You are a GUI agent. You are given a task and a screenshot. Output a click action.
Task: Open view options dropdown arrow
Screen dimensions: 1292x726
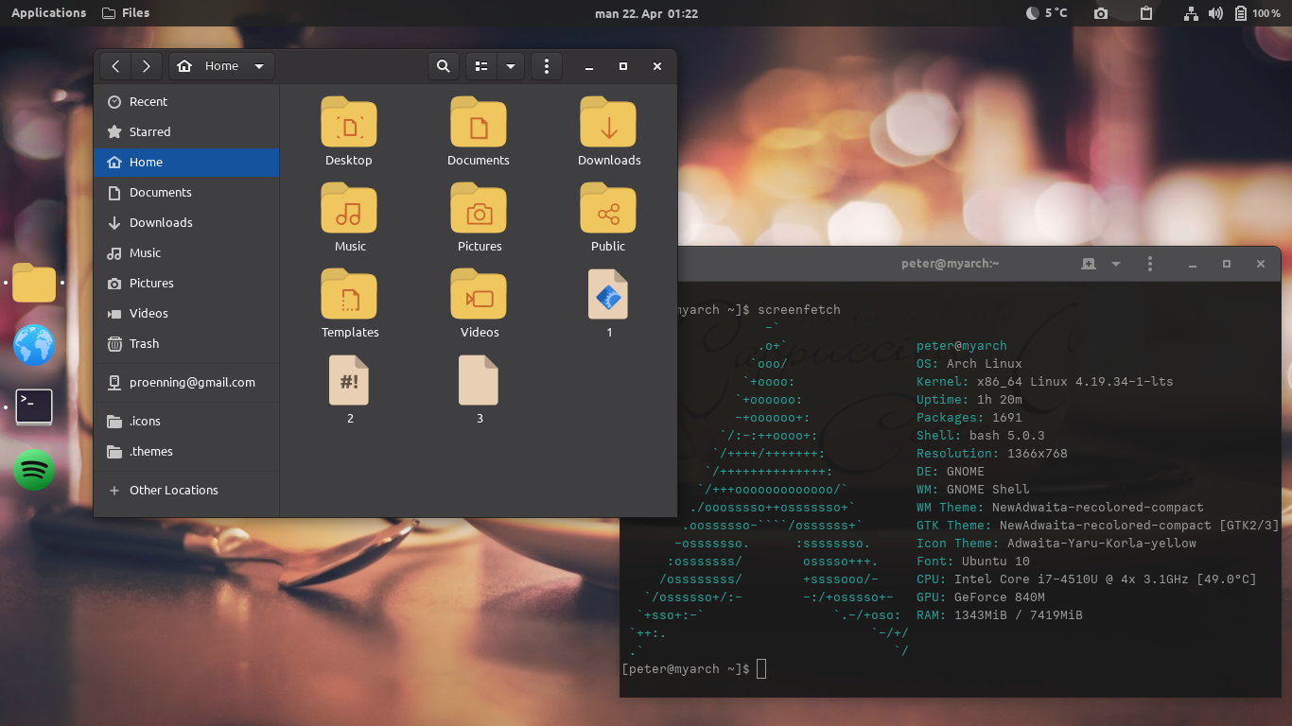(510, 66)
